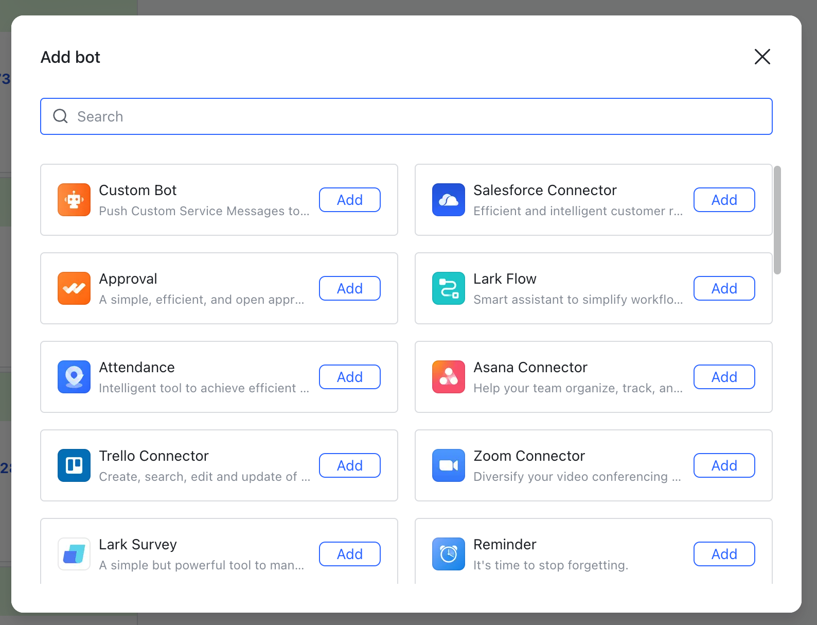Click the Attendance location pin icon
The width and height of the screenshot is (817, 625).
pyautogui.click(x=74, y=377)
